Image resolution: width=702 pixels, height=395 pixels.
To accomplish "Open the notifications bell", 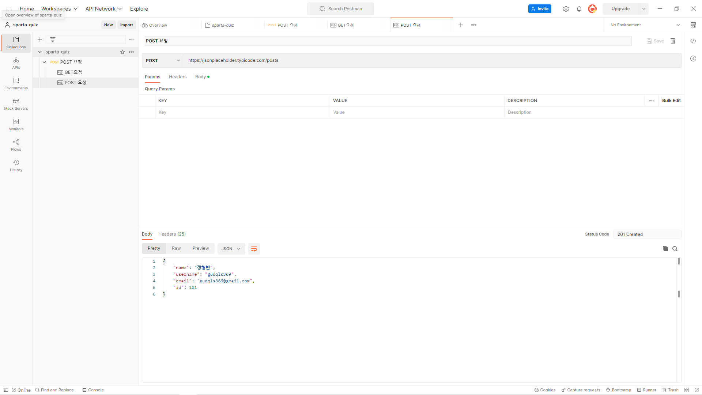I will pyautogui.click(x=579, y=9).
